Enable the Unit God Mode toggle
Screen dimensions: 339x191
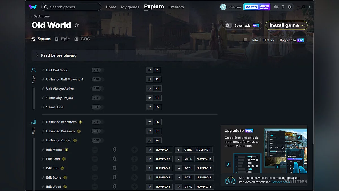97,70
